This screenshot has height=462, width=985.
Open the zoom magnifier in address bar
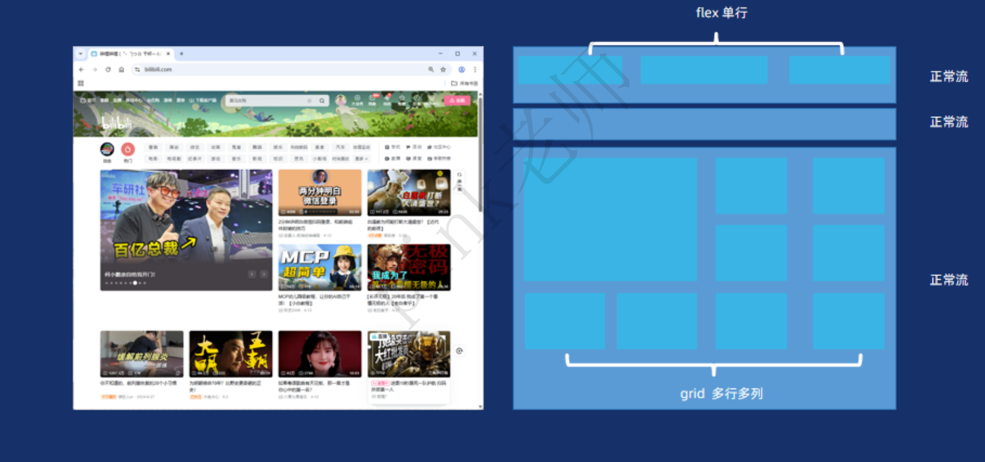point(431,69)
